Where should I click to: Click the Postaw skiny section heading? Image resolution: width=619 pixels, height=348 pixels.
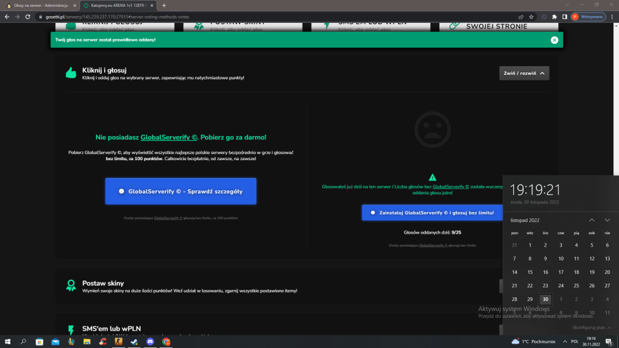[103, 283]
